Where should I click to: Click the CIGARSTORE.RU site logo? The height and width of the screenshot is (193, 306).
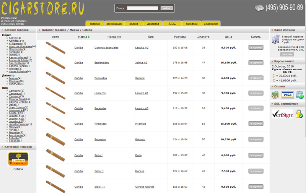(43, 8)
